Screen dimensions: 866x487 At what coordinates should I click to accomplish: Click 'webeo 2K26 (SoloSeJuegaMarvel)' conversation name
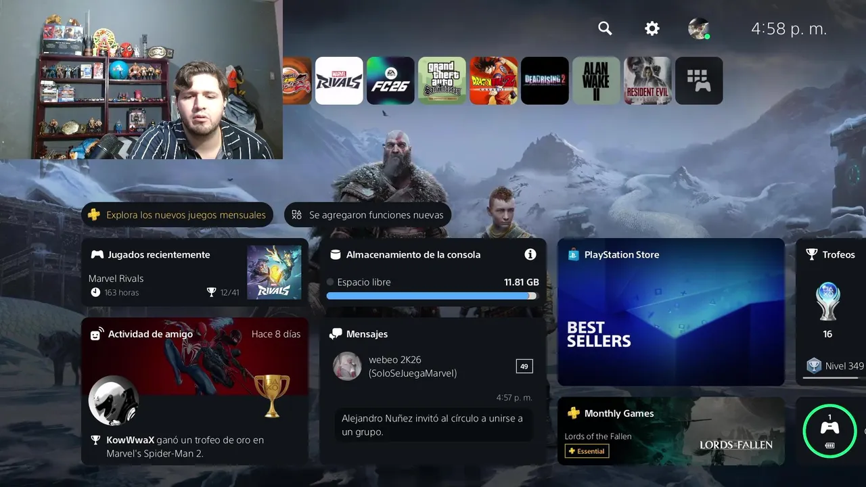click(x=413, y=367)
